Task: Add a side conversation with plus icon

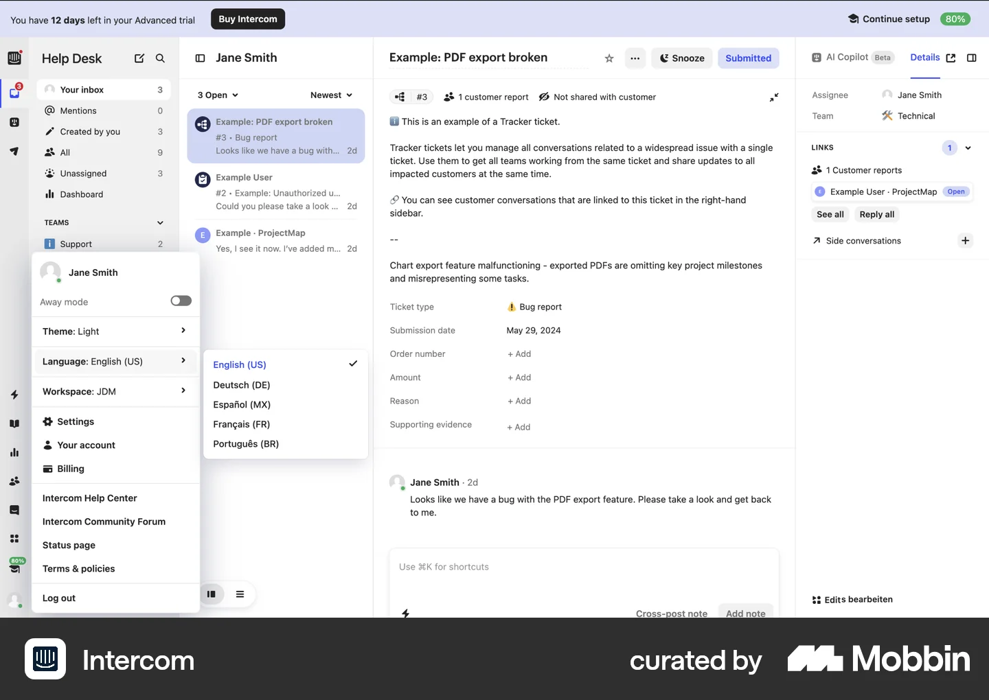Action: (x=966, y=240)
